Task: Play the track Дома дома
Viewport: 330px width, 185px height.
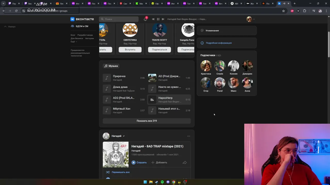Action: 124,89
